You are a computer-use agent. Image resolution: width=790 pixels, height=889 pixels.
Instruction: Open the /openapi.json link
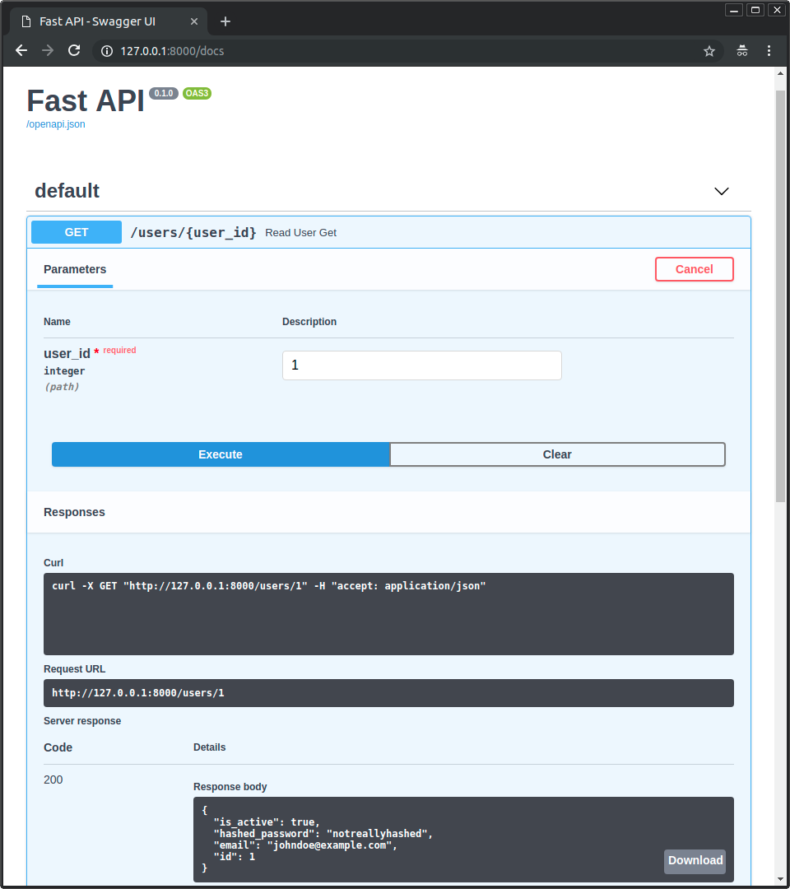(x=56, y=124)
